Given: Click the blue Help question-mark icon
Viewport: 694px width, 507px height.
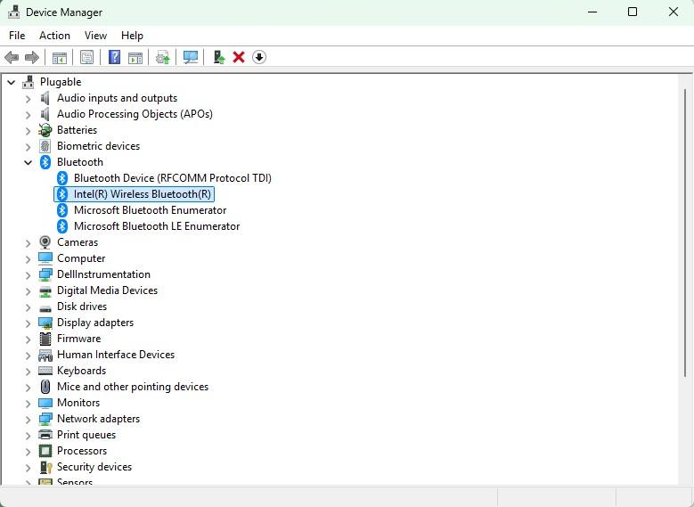Looking at the screenshot, I should pyautogui.click(x=114, y=57).
